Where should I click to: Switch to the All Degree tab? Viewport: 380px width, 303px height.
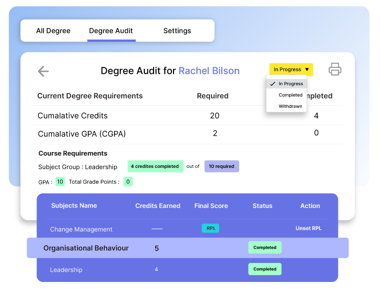point(53,31)
